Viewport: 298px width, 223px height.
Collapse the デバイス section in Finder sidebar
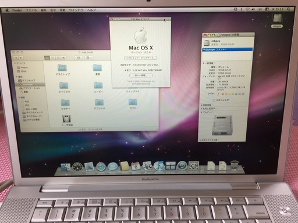pos(15,63)
